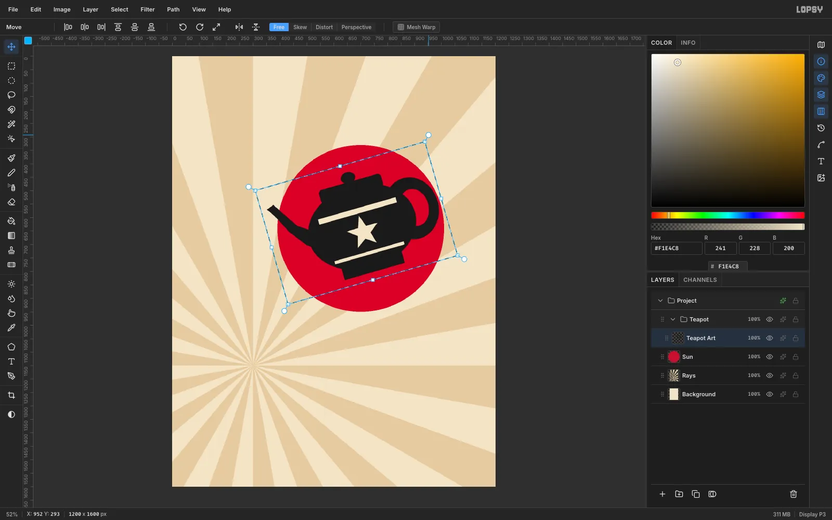Switch to Perspective transform mode

(x=356, y=27)
